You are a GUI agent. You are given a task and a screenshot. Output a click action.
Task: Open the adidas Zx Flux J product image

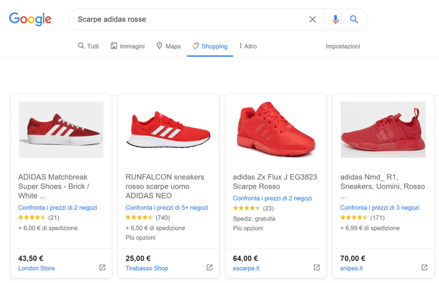[x=276, y=129]
